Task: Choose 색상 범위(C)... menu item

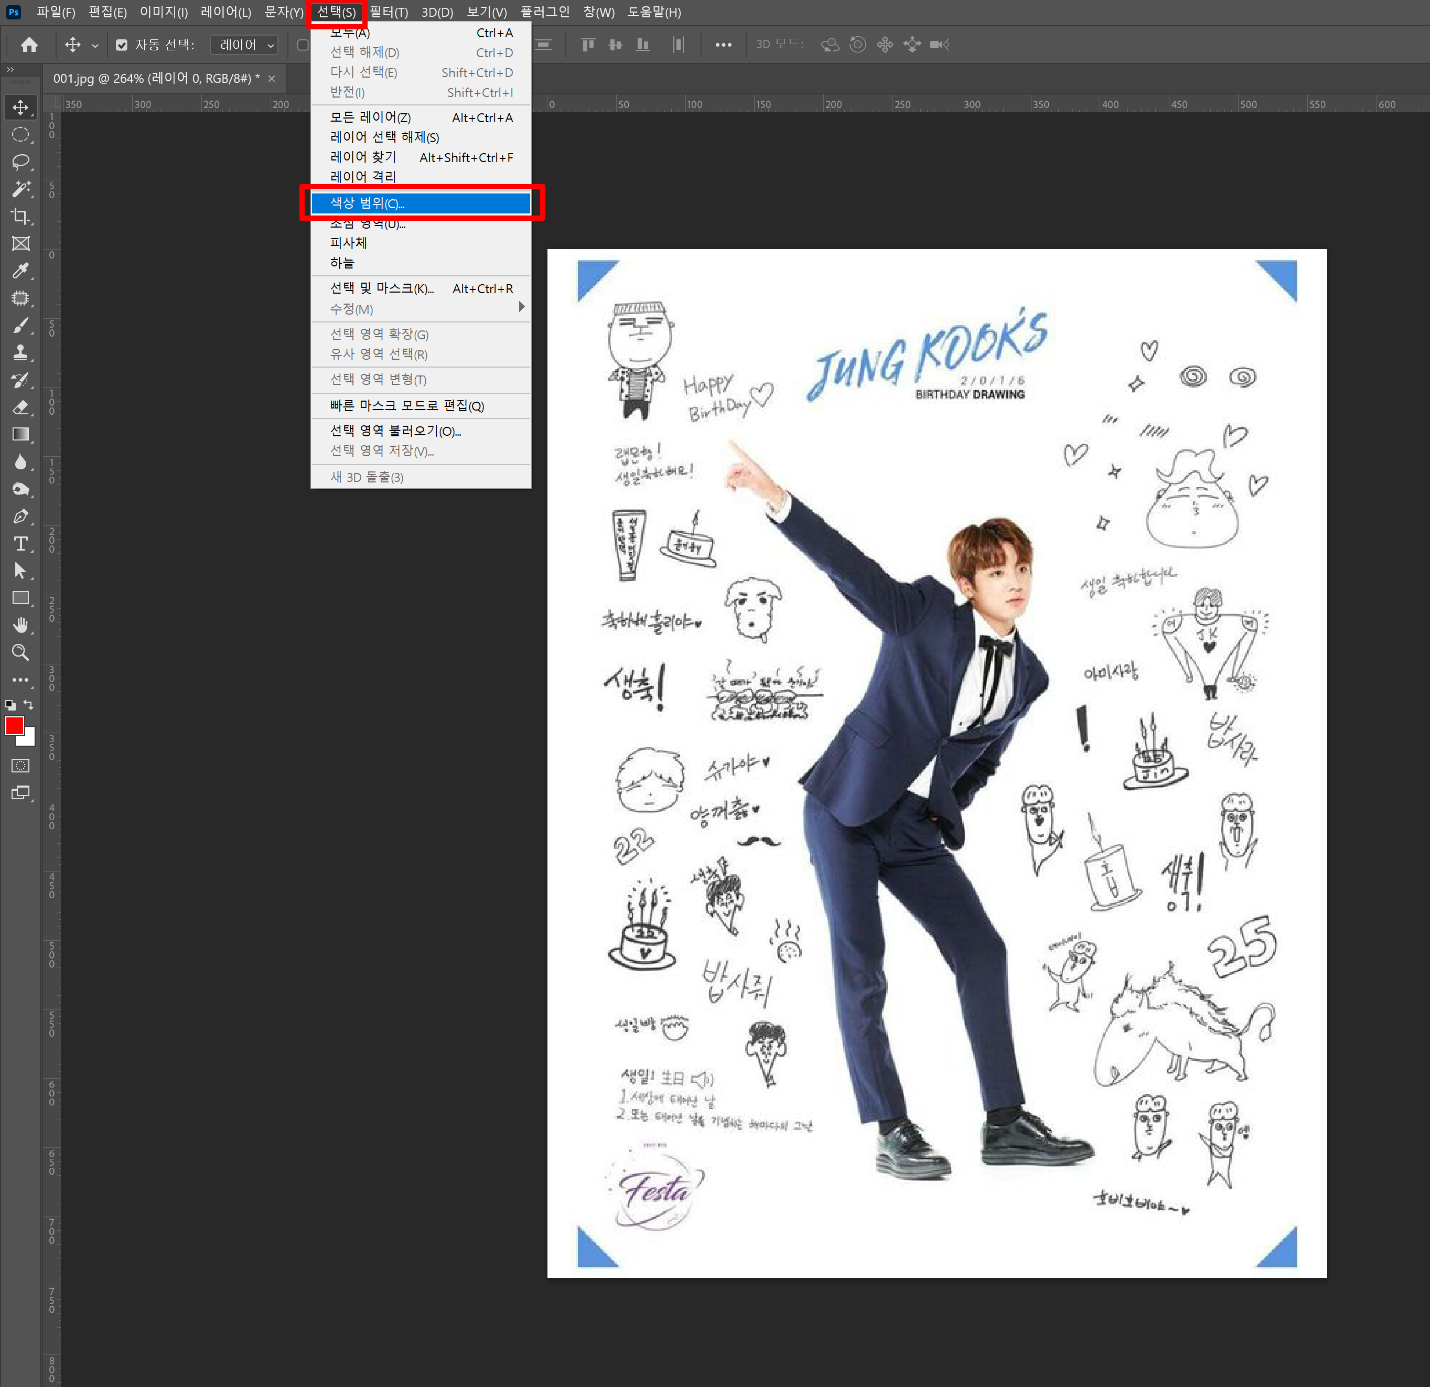Action: point(420,203)
